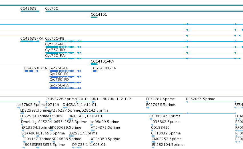Open the CG14101 gene label
The height and width of the screenshot is (149, 243).
pyautogui.click(x=99, y=15)
